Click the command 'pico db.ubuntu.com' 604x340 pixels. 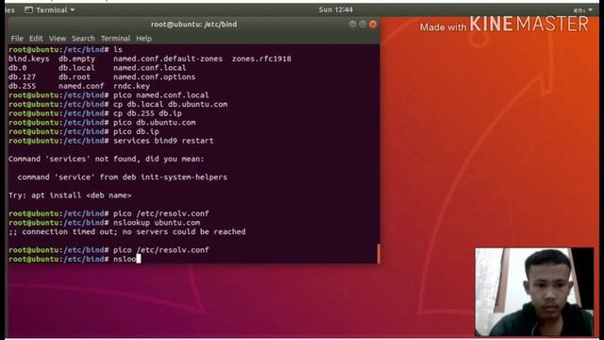[155, 123]
